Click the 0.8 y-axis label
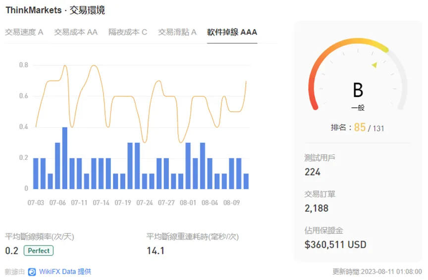 23,65
